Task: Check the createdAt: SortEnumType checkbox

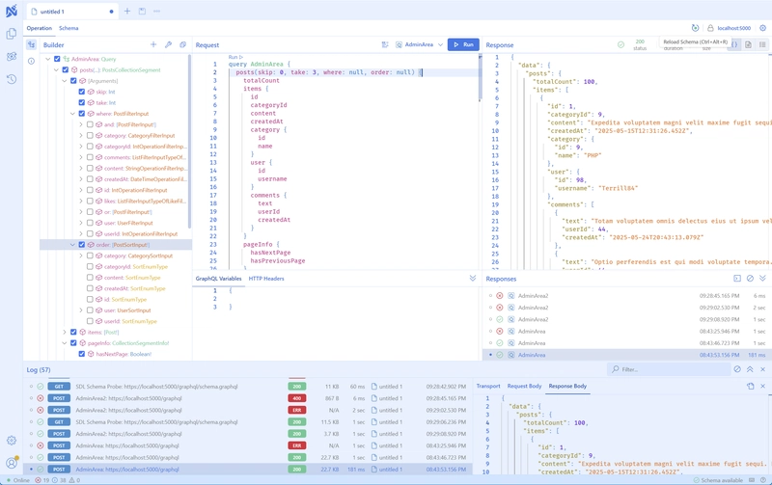Action: coord(90,288)
